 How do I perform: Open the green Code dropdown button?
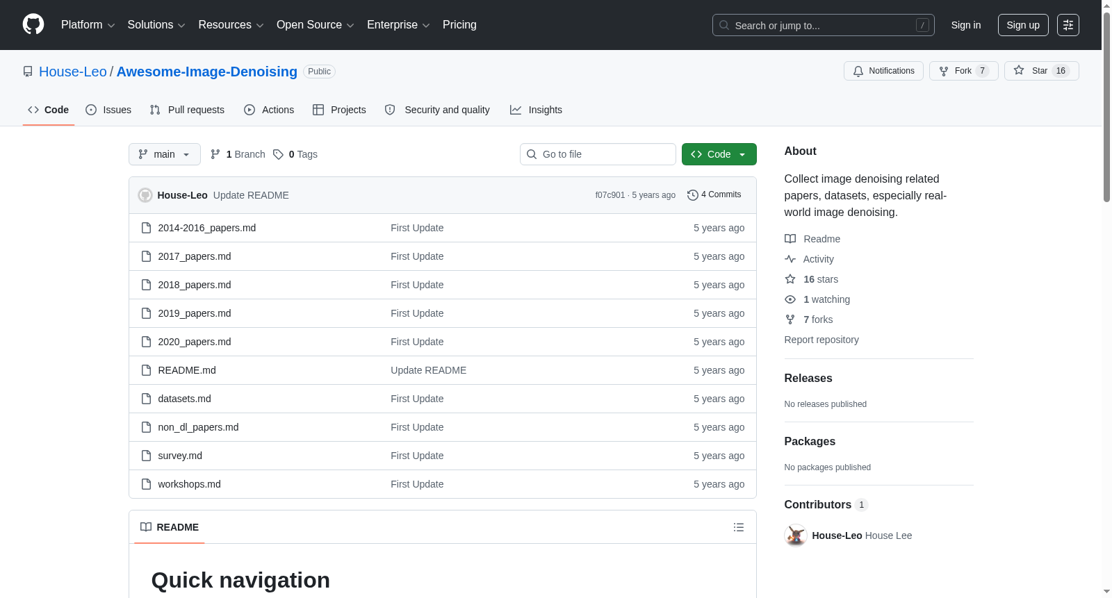(x=719, y=154)
